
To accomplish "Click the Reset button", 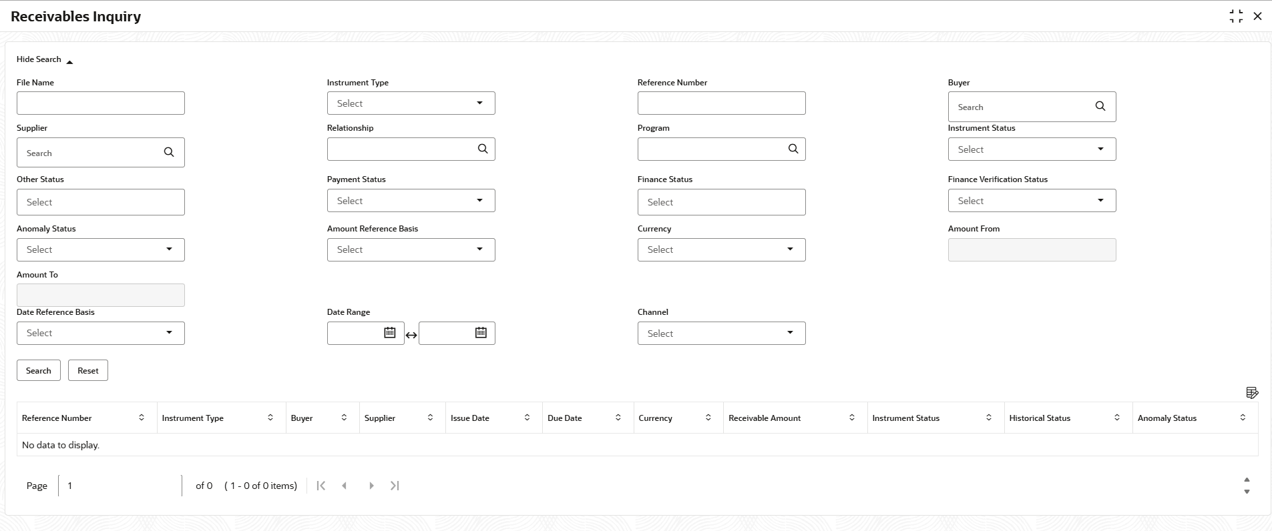I will tap(87, 371).
